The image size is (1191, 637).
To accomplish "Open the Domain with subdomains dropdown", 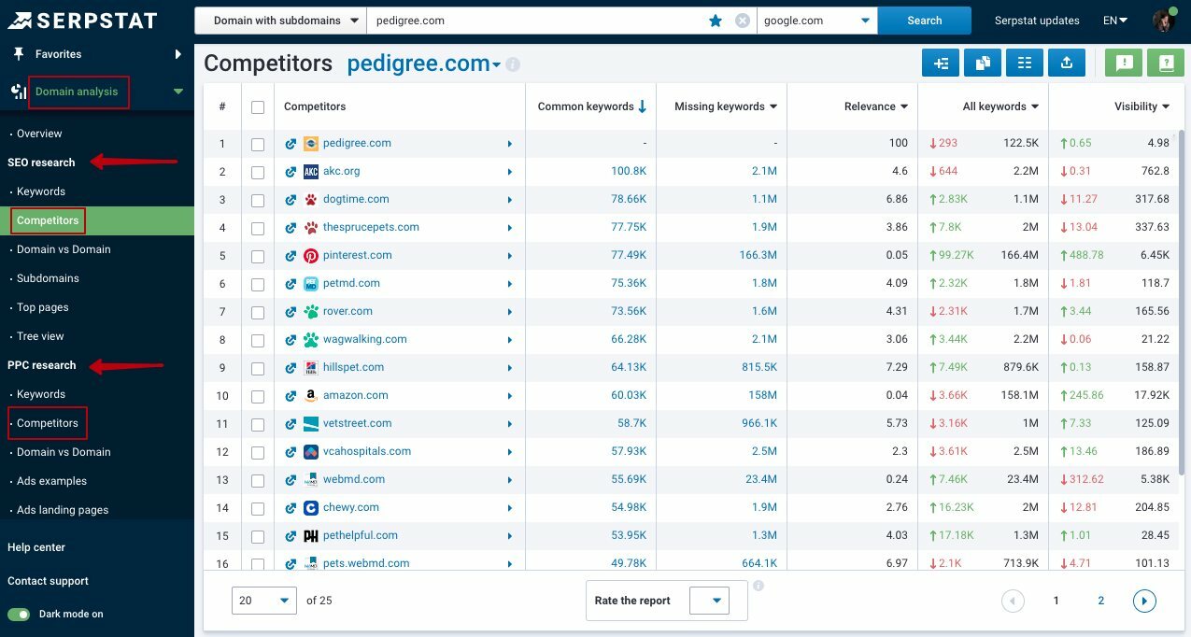I will pyautogui.click(x=280, y=21).
